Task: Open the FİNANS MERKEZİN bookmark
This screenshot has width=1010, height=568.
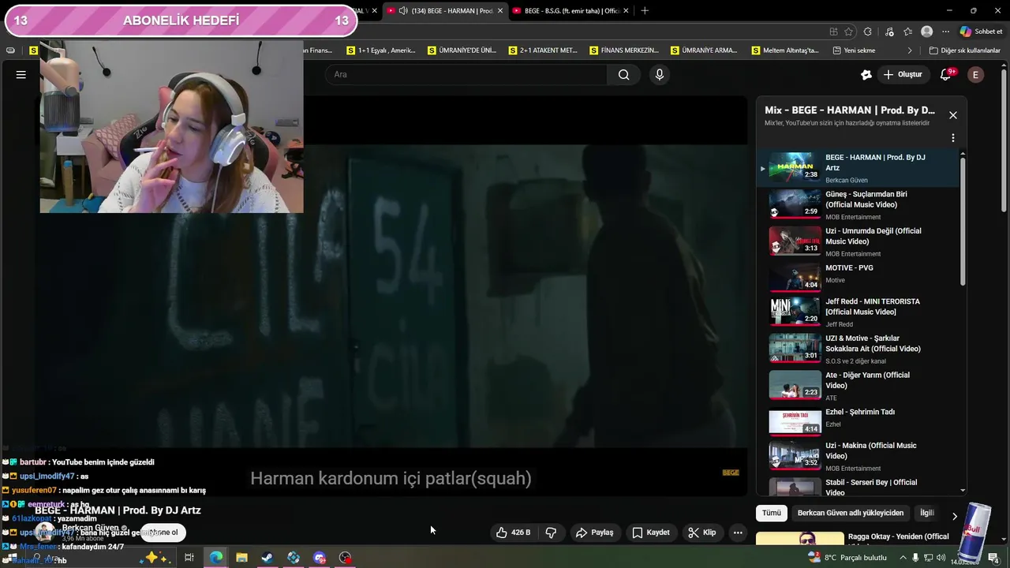Action: [624, 50]
